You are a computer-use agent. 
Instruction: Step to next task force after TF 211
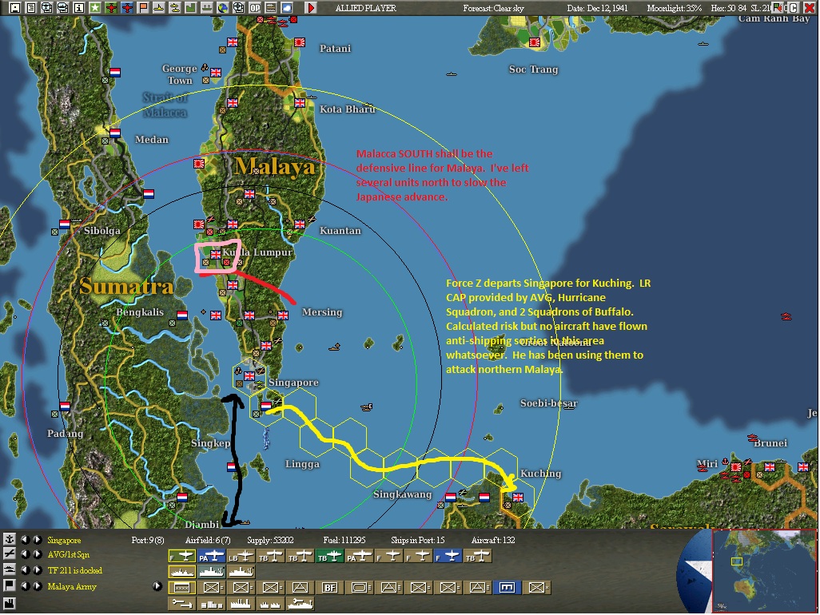pos(38,570)
